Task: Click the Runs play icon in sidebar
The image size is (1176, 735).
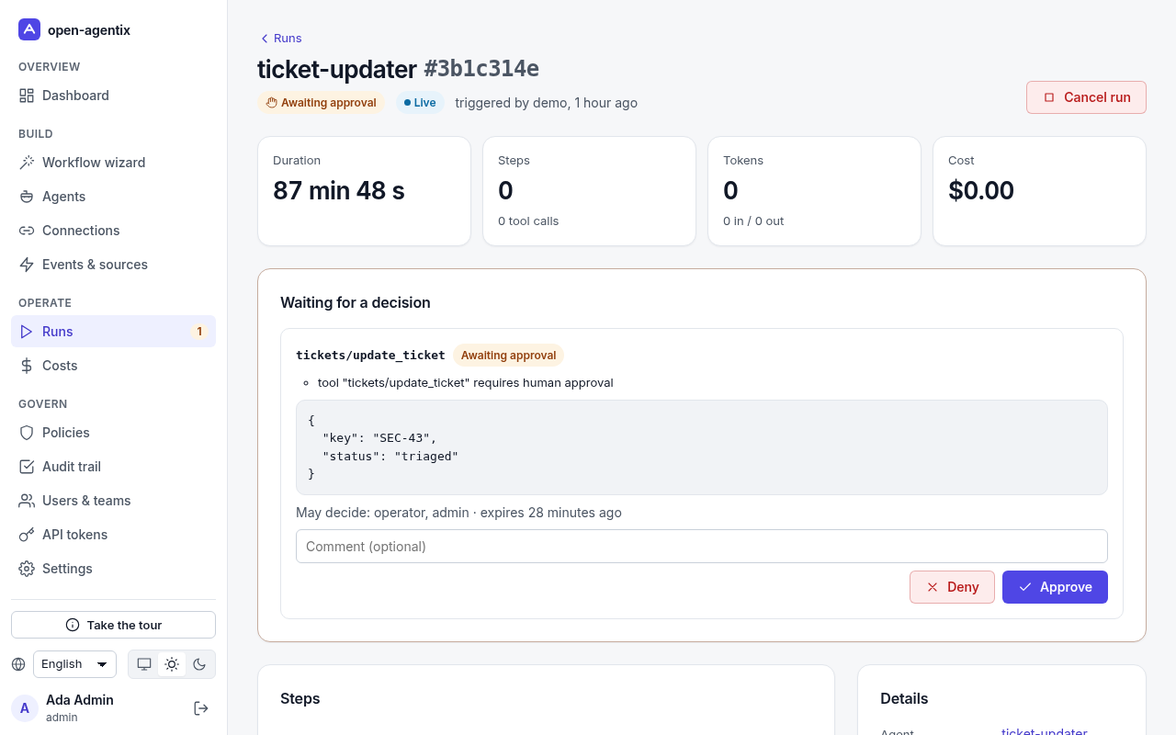Action: [x=27, y=332]
